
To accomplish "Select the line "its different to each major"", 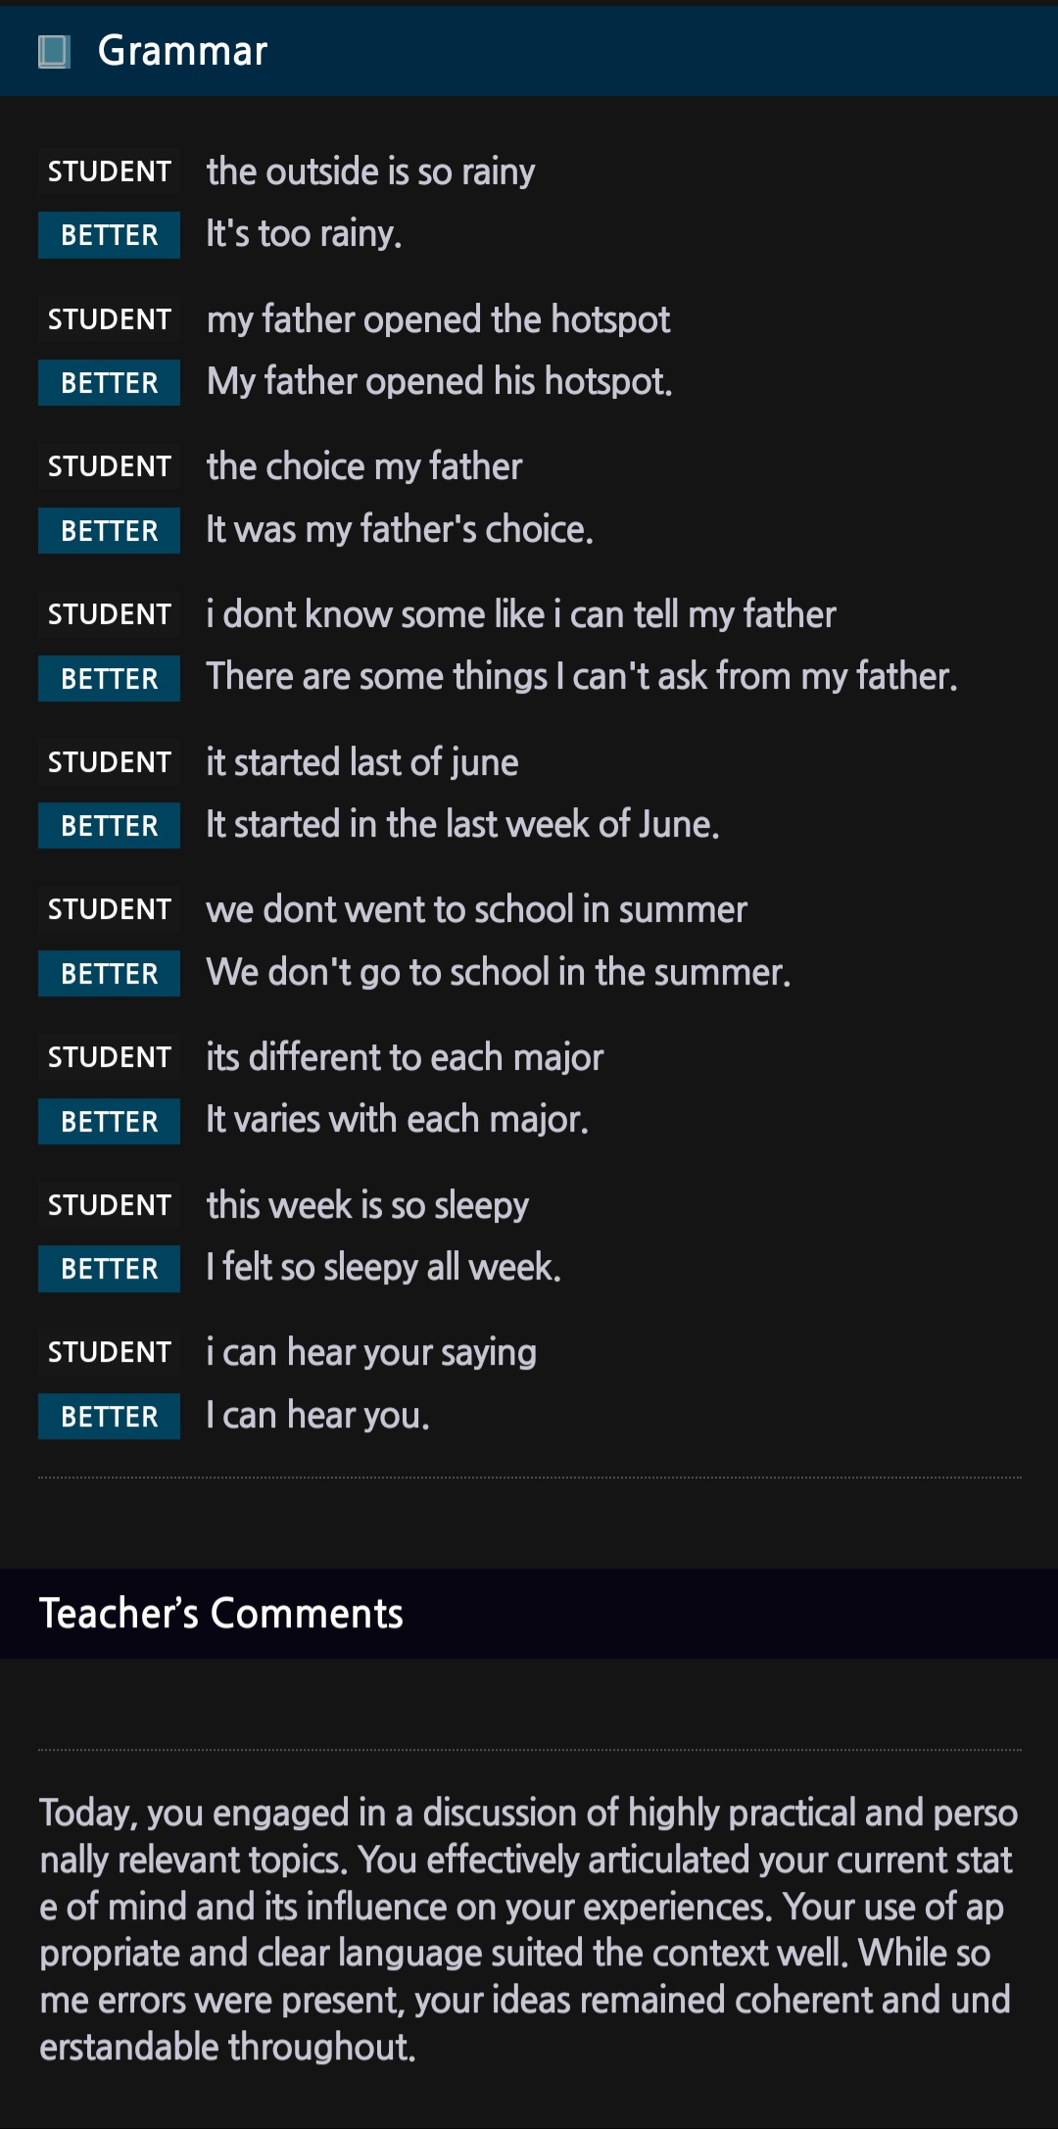I will 405,1058.
